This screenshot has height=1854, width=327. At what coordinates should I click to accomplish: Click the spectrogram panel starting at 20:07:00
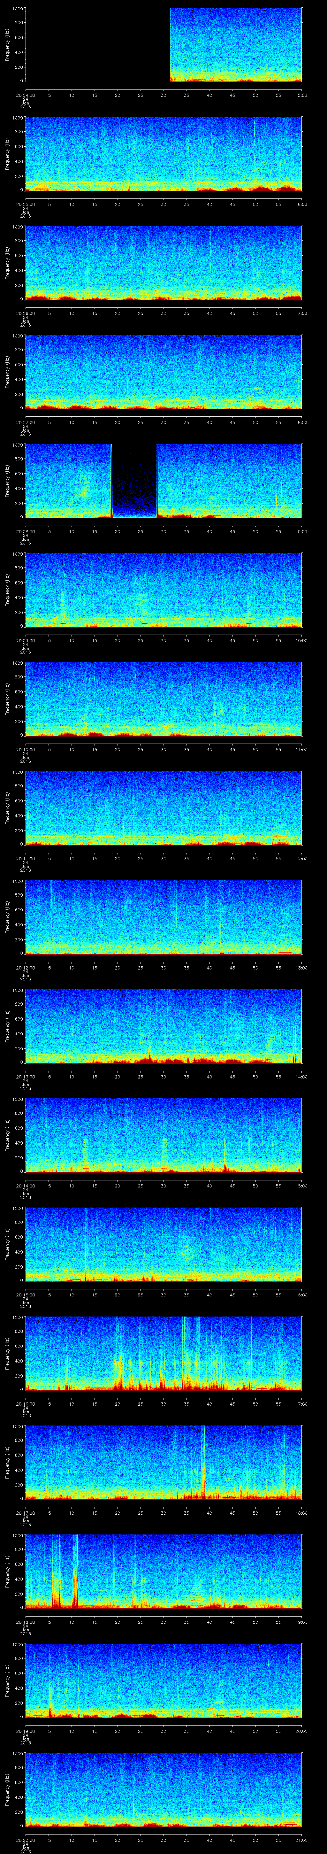(164, 372)
